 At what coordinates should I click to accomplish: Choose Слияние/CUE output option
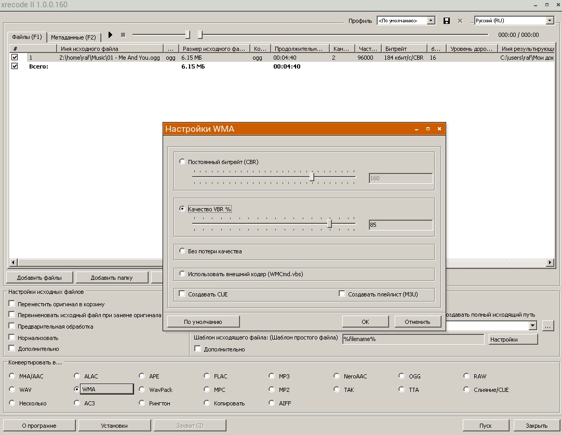(466, 389)
